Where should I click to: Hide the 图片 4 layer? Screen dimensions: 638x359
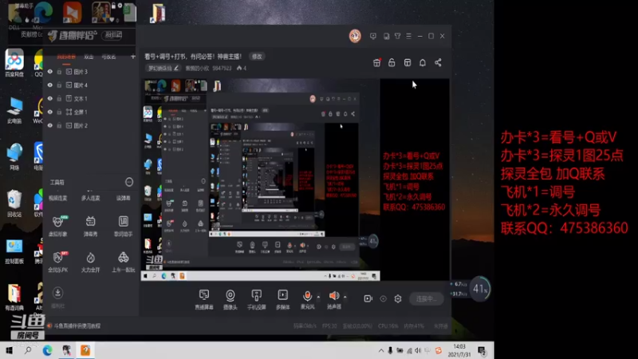(x=50, y=85)
